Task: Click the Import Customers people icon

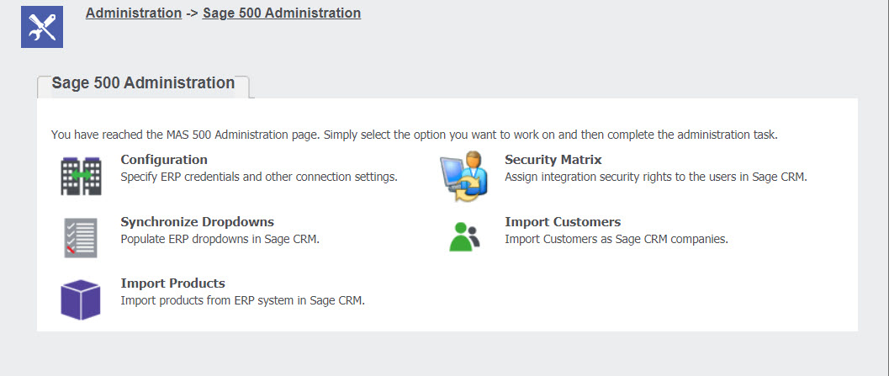Action: coord(464,237)
